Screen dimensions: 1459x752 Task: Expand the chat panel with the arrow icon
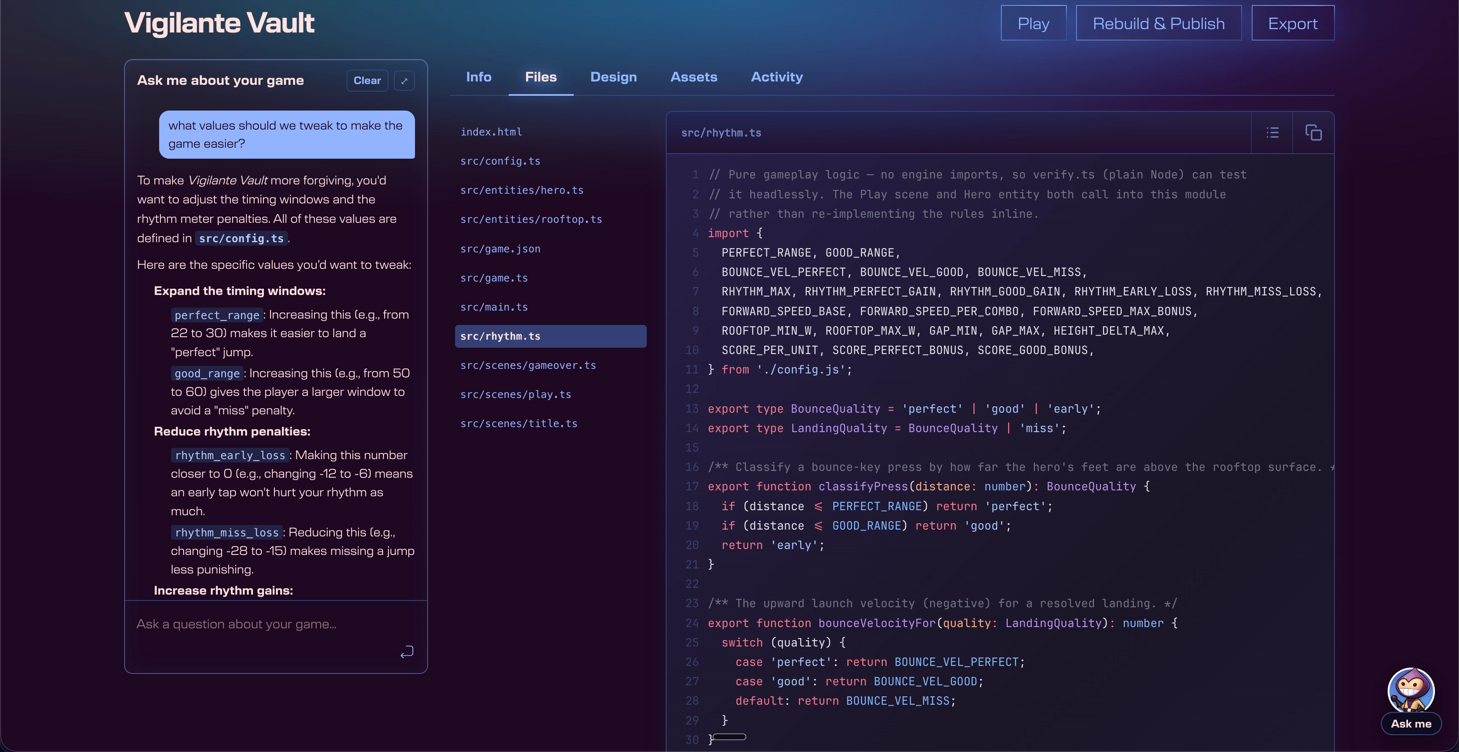click(x=404, y=81)
